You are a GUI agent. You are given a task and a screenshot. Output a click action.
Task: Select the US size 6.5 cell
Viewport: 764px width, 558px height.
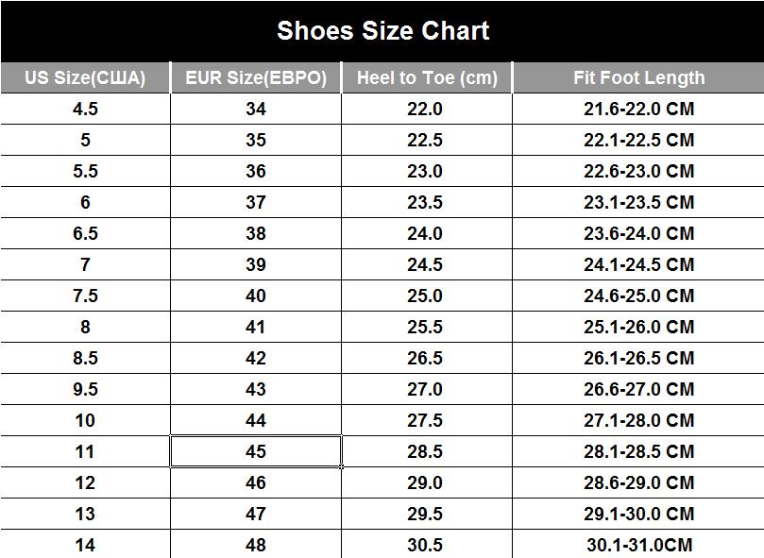click(85, 233)
